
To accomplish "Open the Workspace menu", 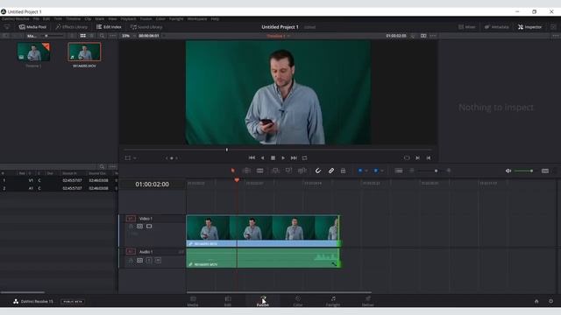I will click(x=197, y=19).
